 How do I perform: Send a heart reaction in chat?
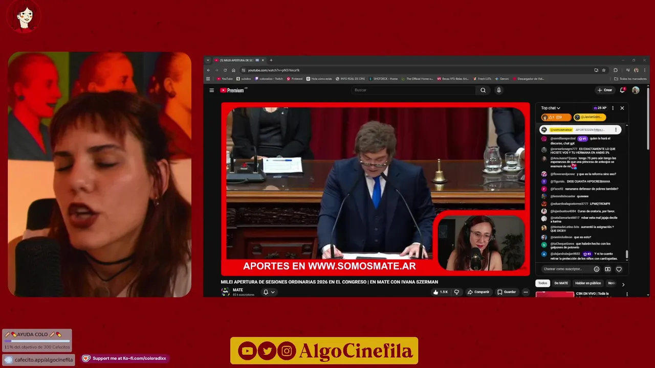point(619,269)
